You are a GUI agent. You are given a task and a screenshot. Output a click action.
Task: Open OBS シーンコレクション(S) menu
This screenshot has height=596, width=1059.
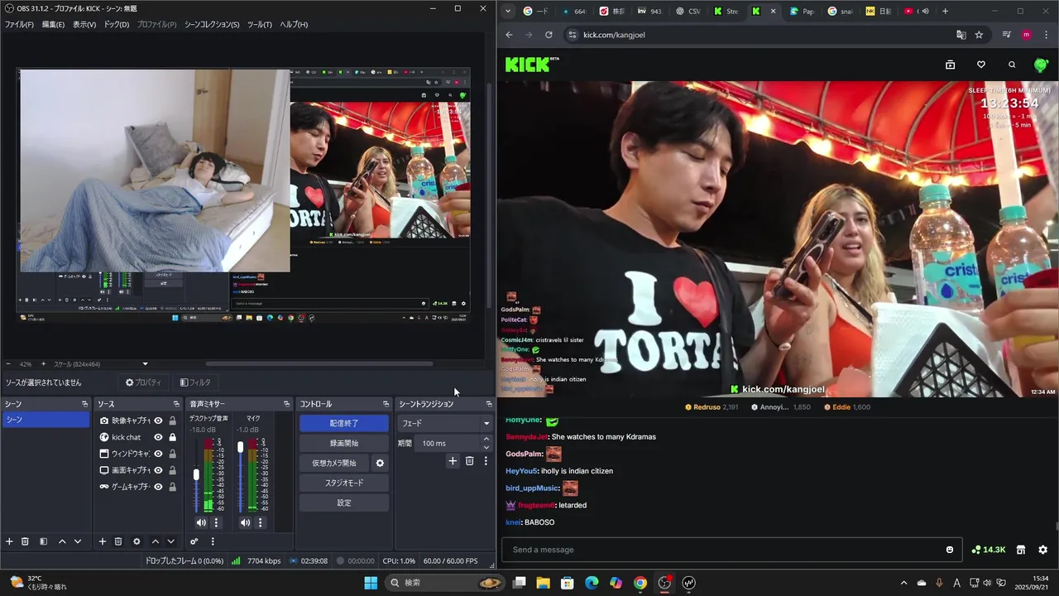pos(212,24)
